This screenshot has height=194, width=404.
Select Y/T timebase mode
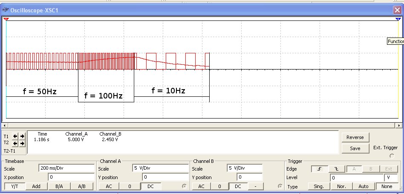click(x=14, y=186)
